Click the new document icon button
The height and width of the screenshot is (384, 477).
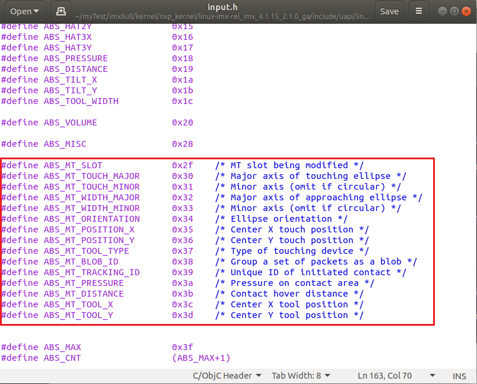61,11
